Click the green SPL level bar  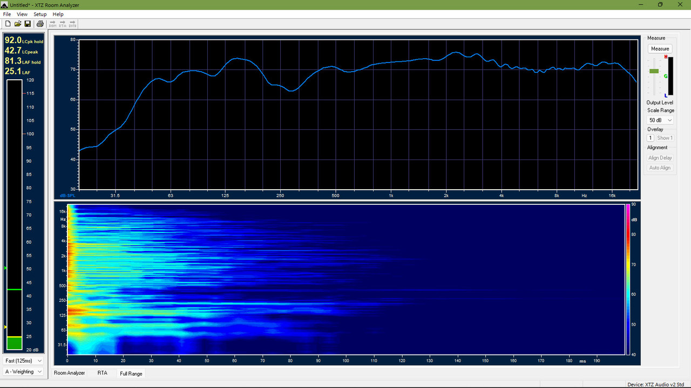click(15, 343)
